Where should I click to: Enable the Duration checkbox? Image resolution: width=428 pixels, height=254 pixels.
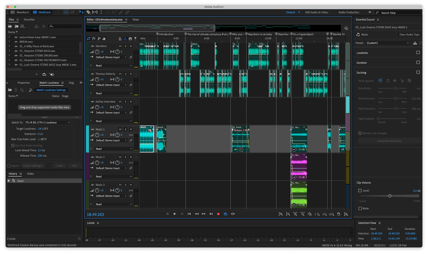coord(418,63)
